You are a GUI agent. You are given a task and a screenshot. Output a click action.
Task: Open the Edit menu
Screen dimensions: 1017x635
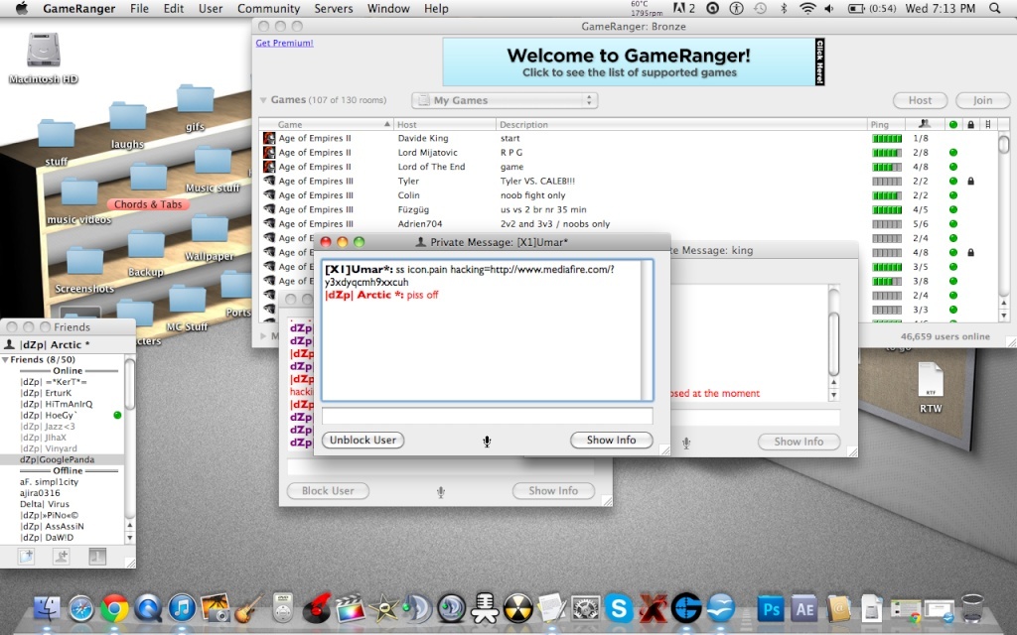pos(173,8)
